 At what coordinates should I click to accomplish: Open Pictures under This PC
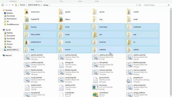coord(10,44)
